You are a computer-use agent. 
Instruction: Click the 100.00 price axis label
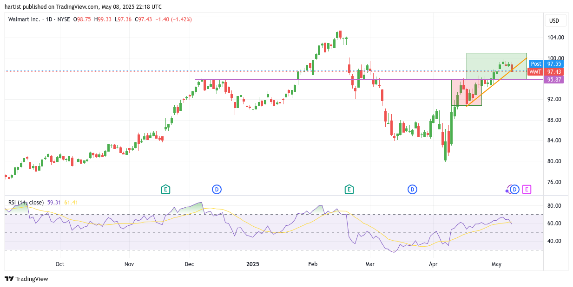(556, 58)
